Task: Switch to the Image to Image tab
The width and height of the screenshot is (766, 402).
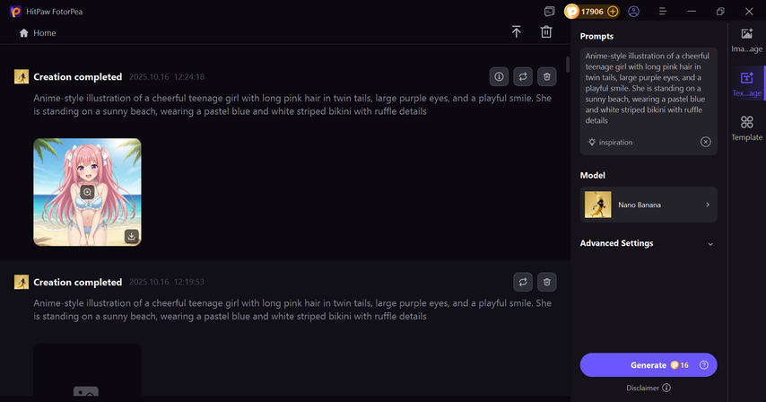Action: pyautogui.click(x=746, y=40)
